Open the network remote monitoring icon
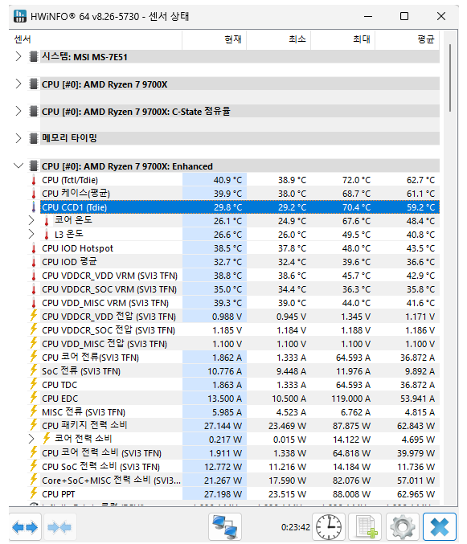 tap(225, 527)
